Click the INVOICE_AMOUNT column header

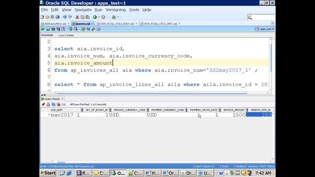click(x=234, y=110)
